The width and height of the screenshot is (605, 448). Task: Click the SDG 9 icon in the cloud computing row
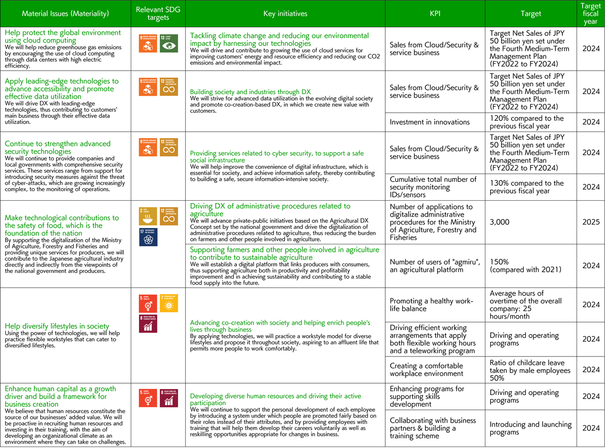click(x=148, y=43)
